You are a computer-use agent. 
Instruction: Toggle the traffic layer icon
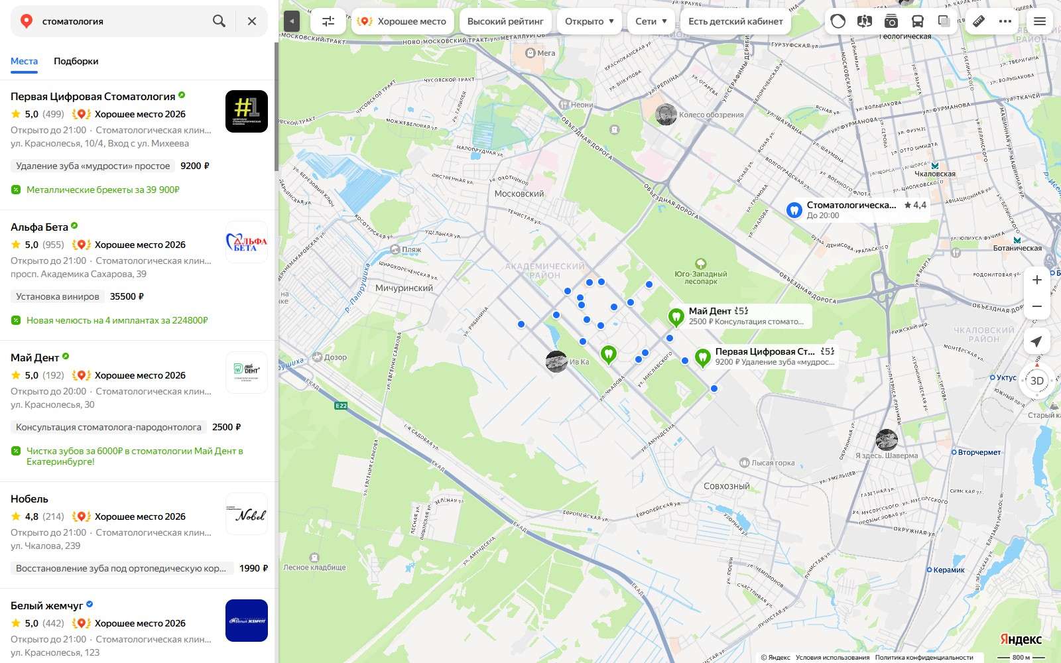point(838,21)
